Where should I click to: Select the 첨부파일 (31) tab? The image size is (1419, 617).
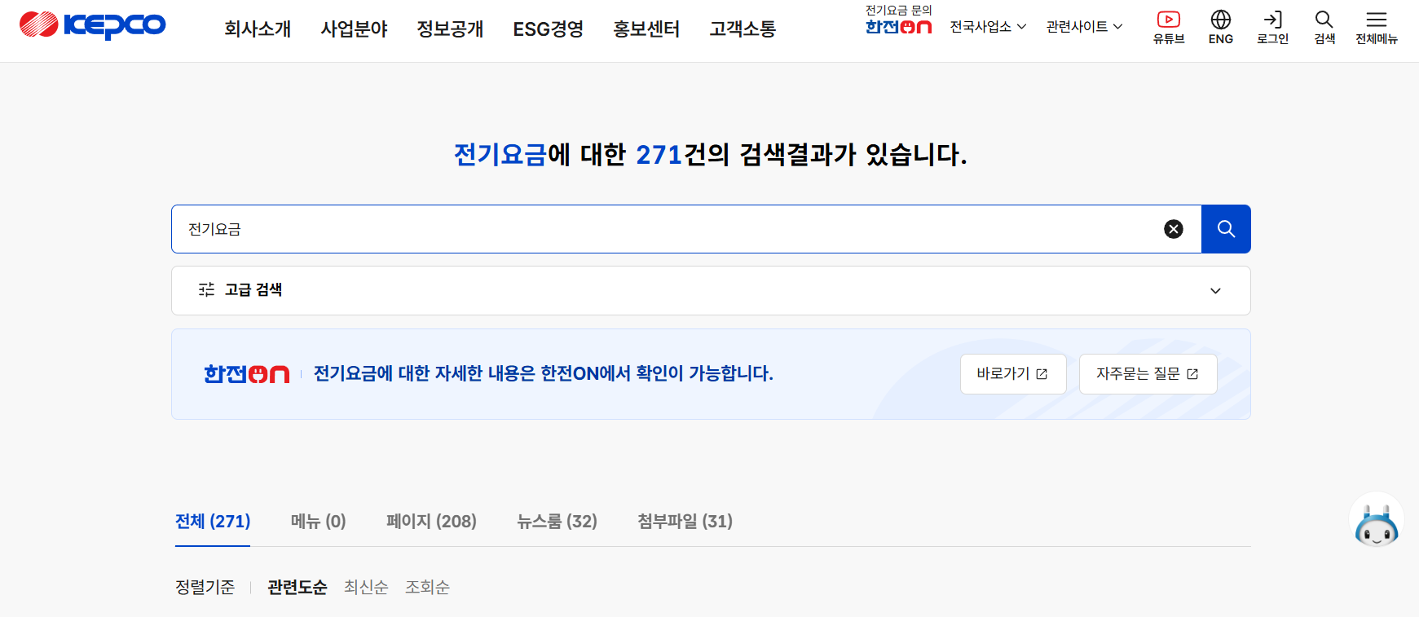point(685,522)
